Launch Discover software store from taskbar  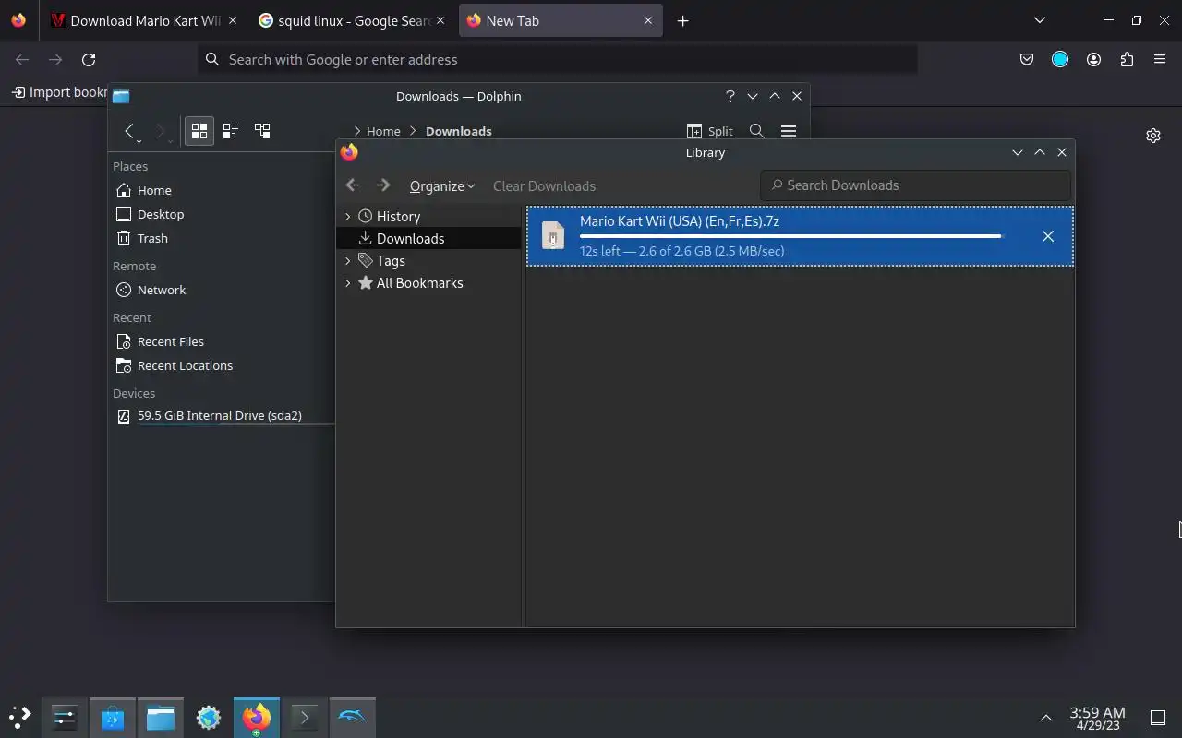tap(113, 717)
